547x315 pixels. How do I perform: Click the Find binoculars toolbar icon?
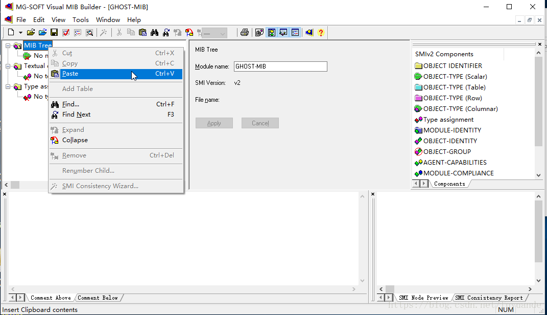click(x=154, y=33)
